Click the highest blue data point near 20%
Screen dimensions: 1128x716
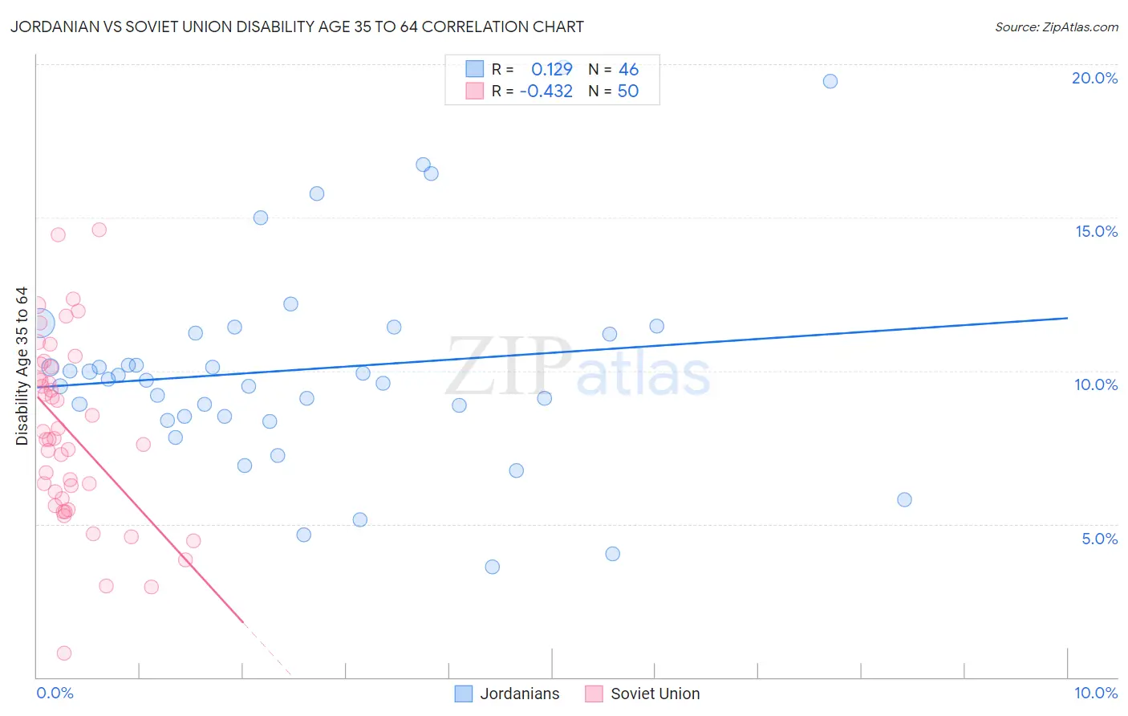pyautogui.click(x=830, y=81)
